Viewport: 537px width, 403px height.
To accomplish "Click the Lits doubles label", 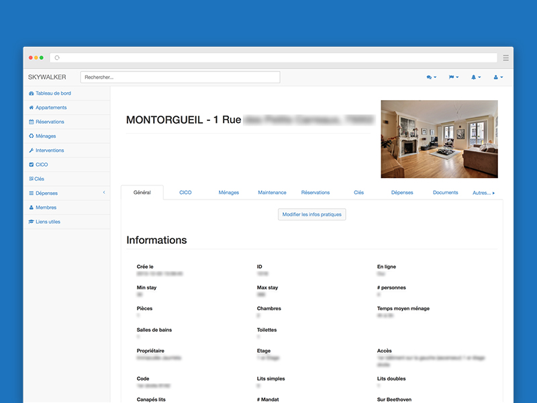I will pyautogui.click(x=391, y=379).
